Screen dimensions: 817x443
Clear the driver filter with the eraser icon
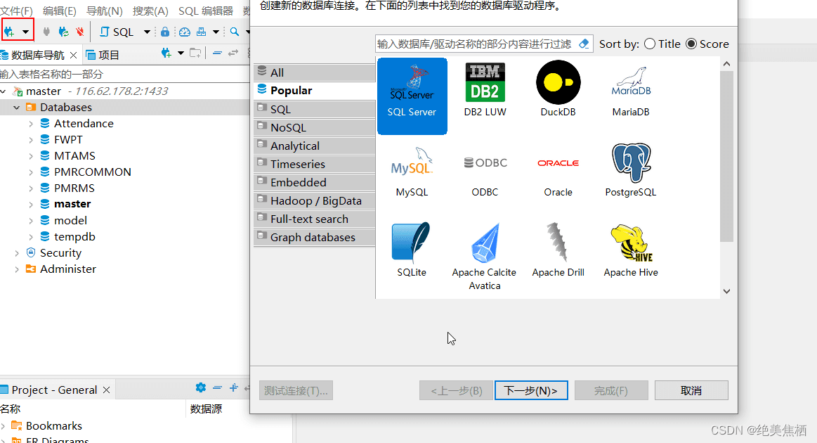tap(584, 44)
